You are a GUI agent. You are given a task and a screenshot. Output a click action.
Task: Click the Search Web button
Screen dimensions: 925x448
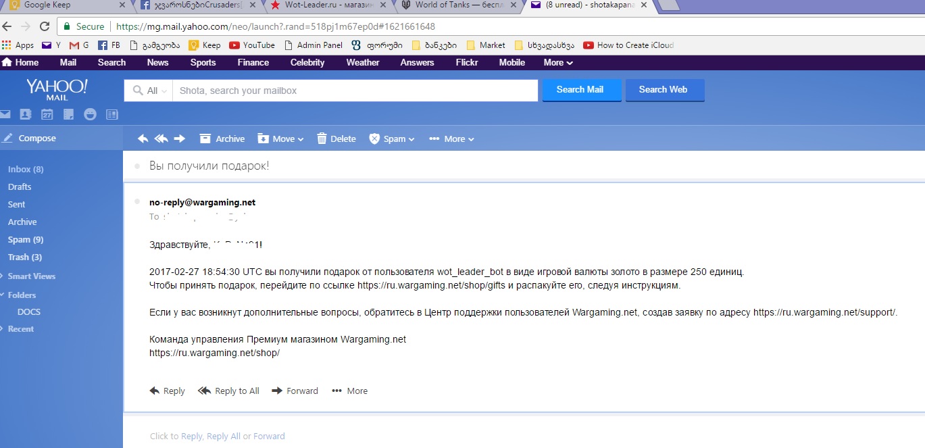tap(665, 90)
